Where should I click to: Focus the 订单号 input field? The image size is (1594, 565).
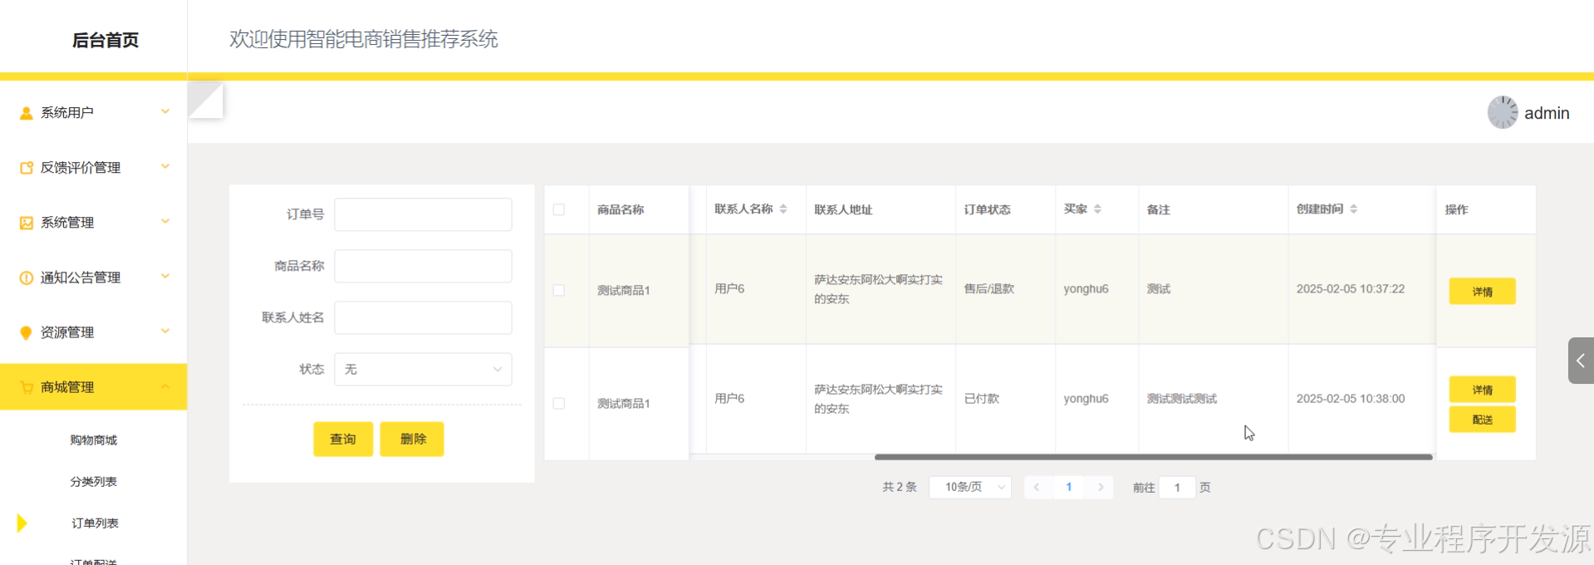[x=423, y=214]
